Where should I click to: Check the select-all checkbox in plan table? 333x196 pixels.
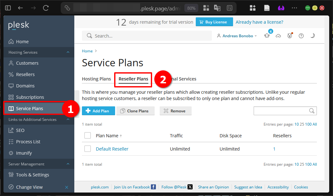point(88,135)
